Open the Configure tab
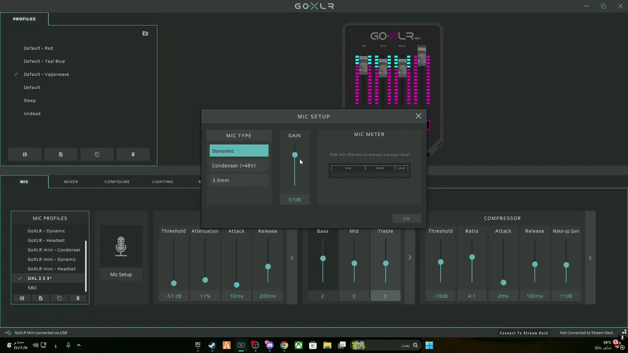Viewport: 628px width, 353px height. coord(117,182)
